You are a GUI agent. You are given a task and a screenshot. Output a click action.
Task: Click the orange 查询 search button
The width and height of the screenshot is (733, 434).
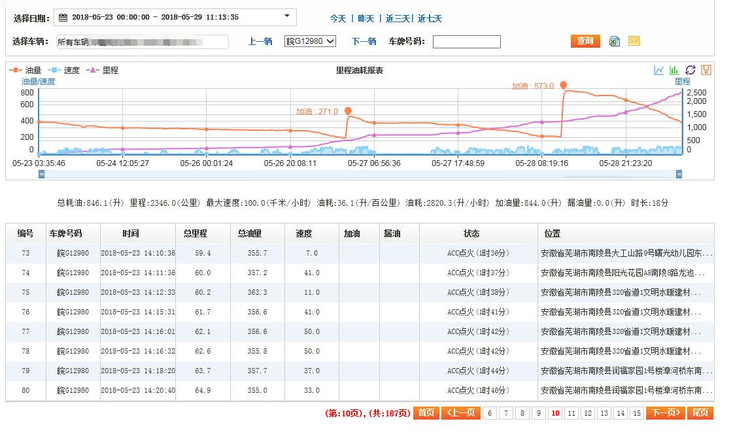585,41
